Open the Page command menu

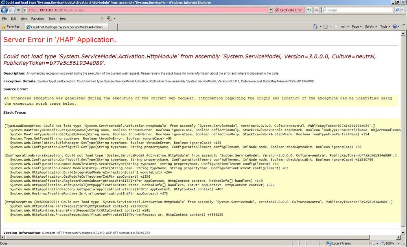[x=357, y=26]
